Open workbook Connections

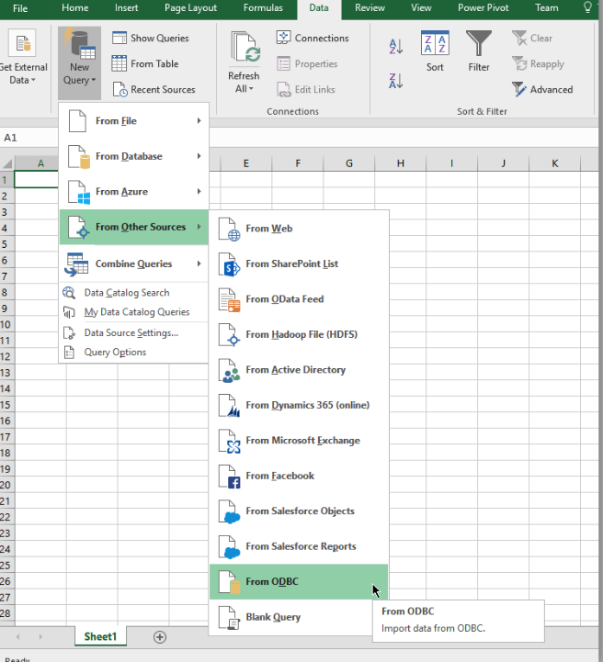[x=313, y=38]
